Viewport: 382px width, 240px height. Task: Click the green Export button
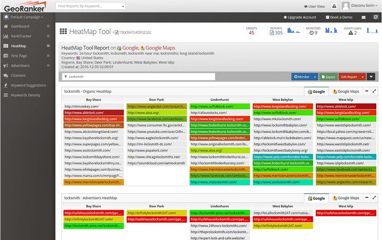click(x=328, y=77)
